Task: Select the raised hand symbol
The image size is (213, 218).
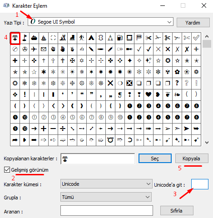Action: tap(63, 49)
